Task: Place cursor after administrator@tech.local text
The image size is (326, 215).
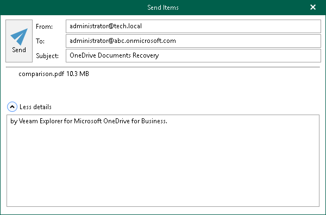Action: click(142, 26)
